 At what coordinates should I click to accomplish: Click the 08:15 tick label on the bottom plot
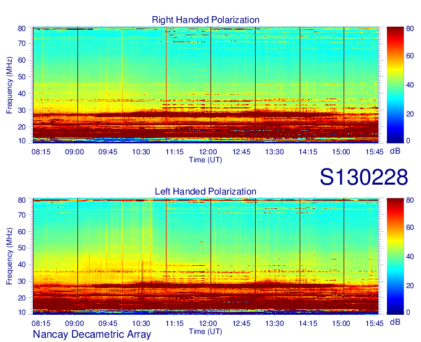point(41,323)
